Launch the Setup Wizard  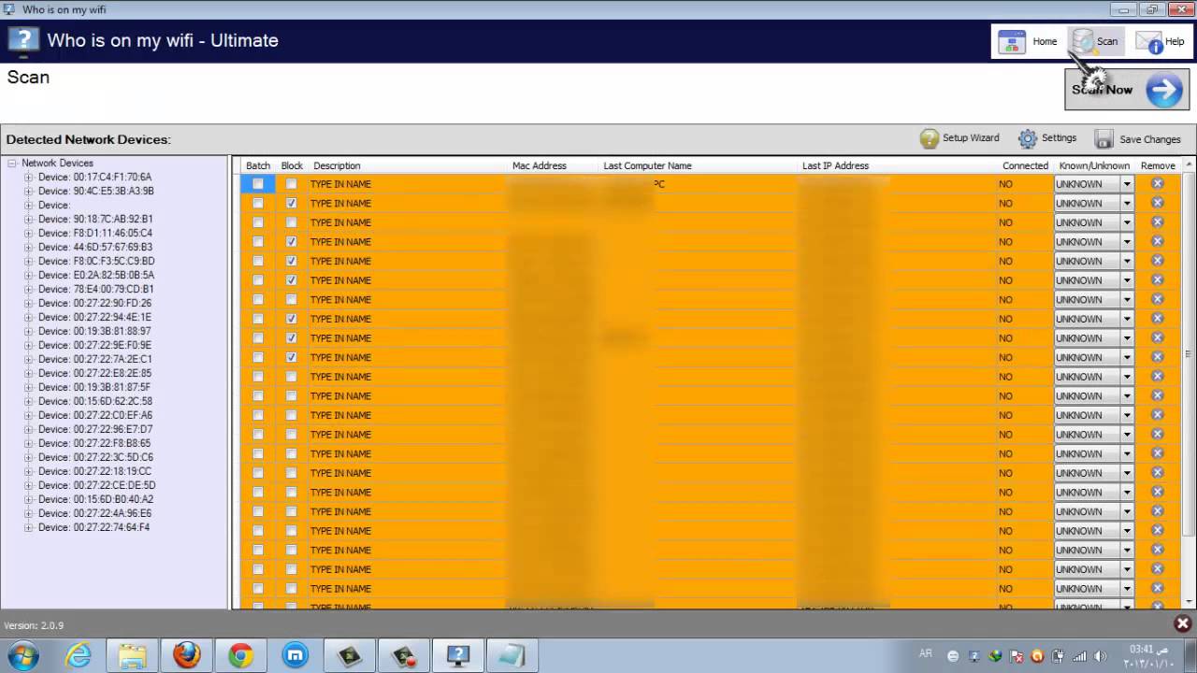[x=959, y=138]
